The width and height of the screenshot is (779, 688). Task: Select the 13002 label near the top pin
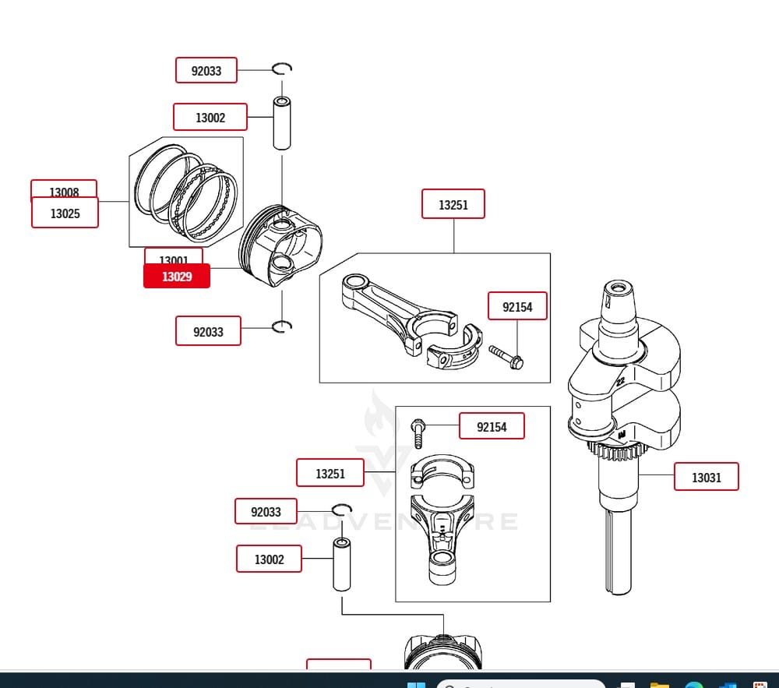tap(210, 117)
